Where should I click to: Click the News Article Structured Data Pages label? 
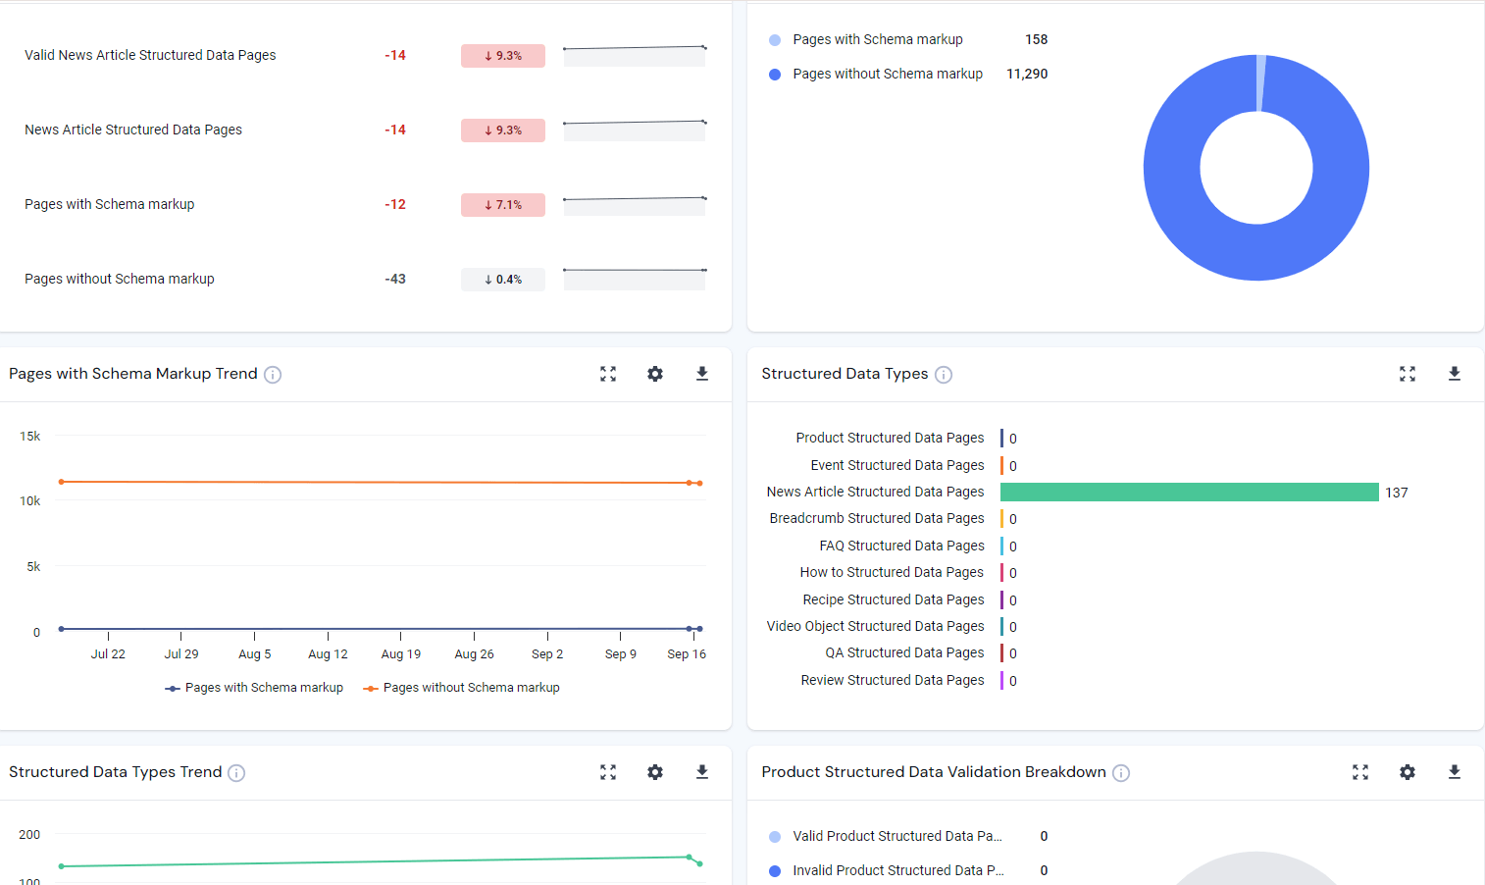132,130
